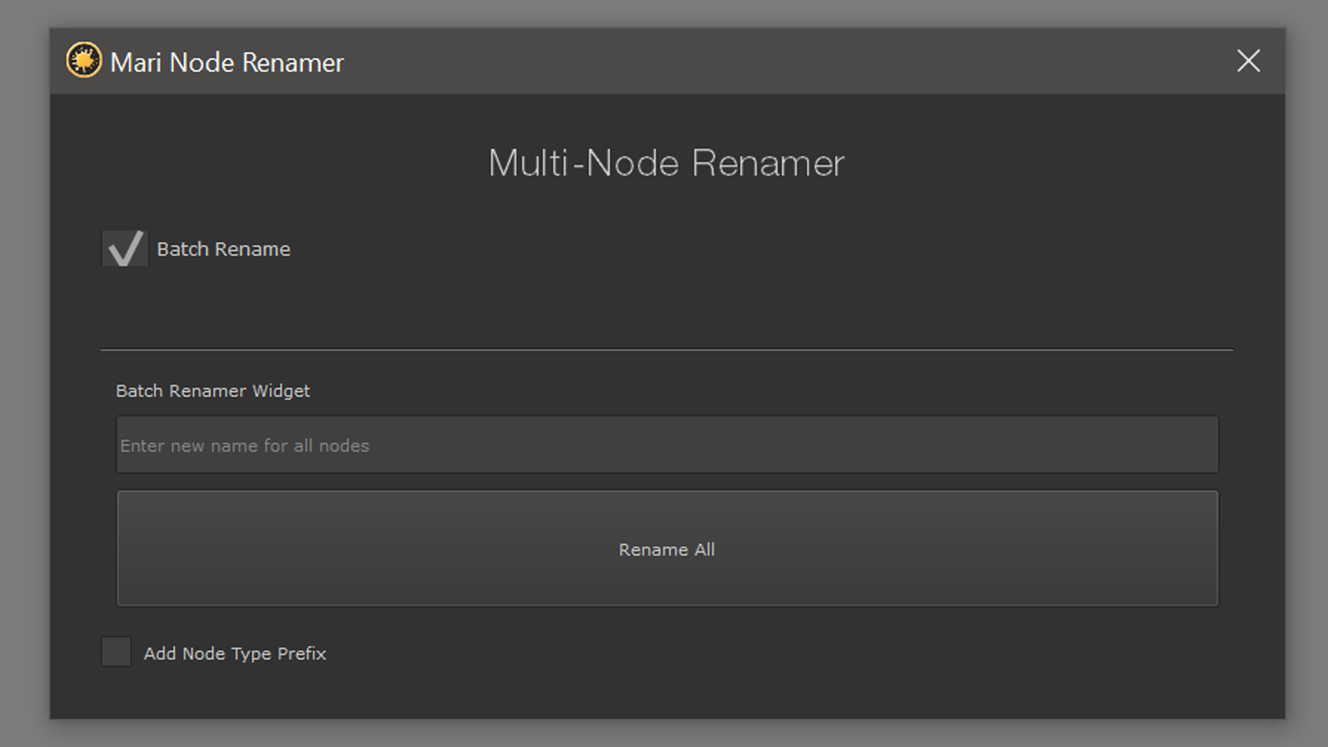The width and height of the screenshot is (1328, 747).
Task: Click the Mari logo icon in title bar
Action: click(84, 61)
